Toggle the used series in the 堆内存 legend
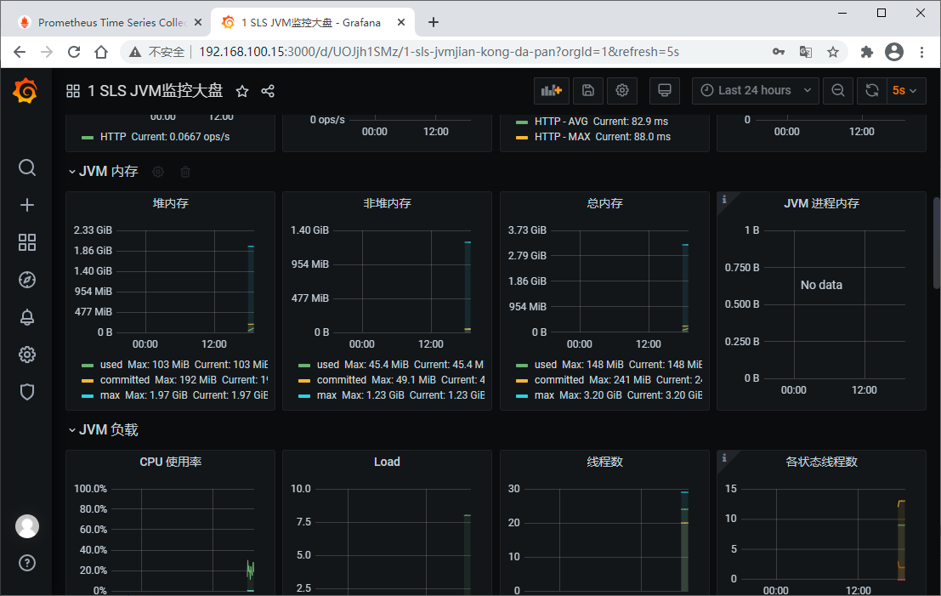The width and height of the screenshot is (941, 596). (111, 365)
